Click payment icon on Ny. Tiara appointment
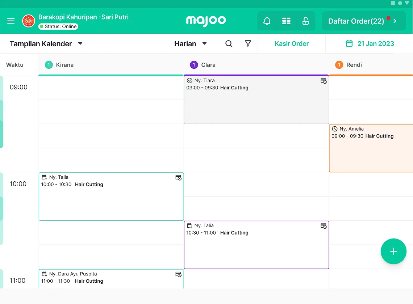 [x=324, y=81]
